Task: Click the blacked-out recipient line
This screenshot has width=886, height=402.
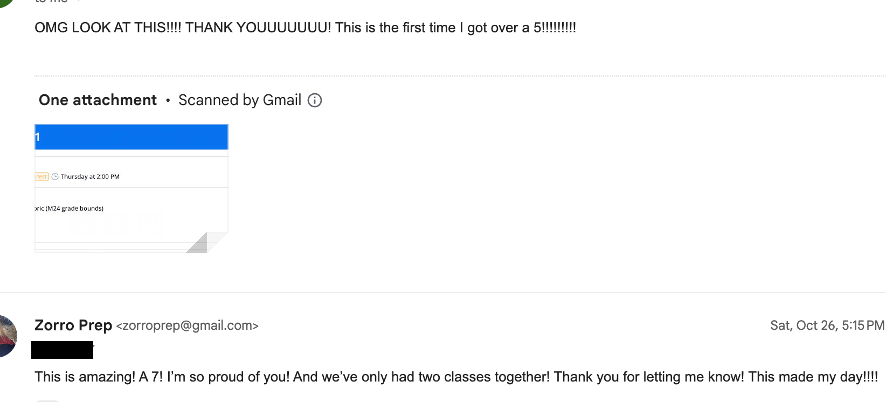Action: 62,350
